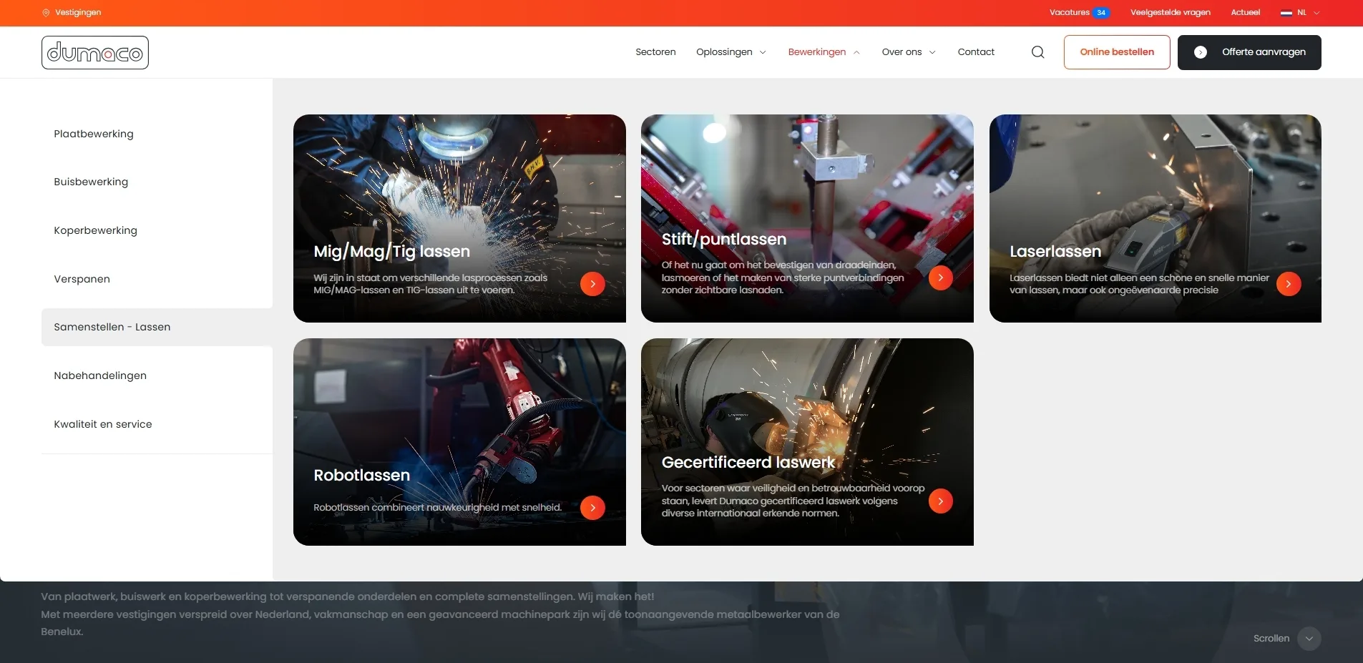Open the Sectoren menu item

(655, 52)
